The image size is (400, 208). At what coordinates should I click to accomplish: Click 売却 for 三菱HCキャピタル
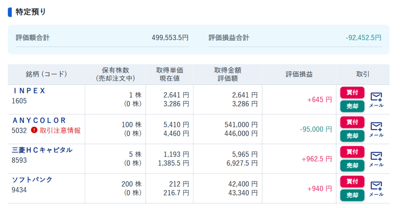[x=352, y=165]
